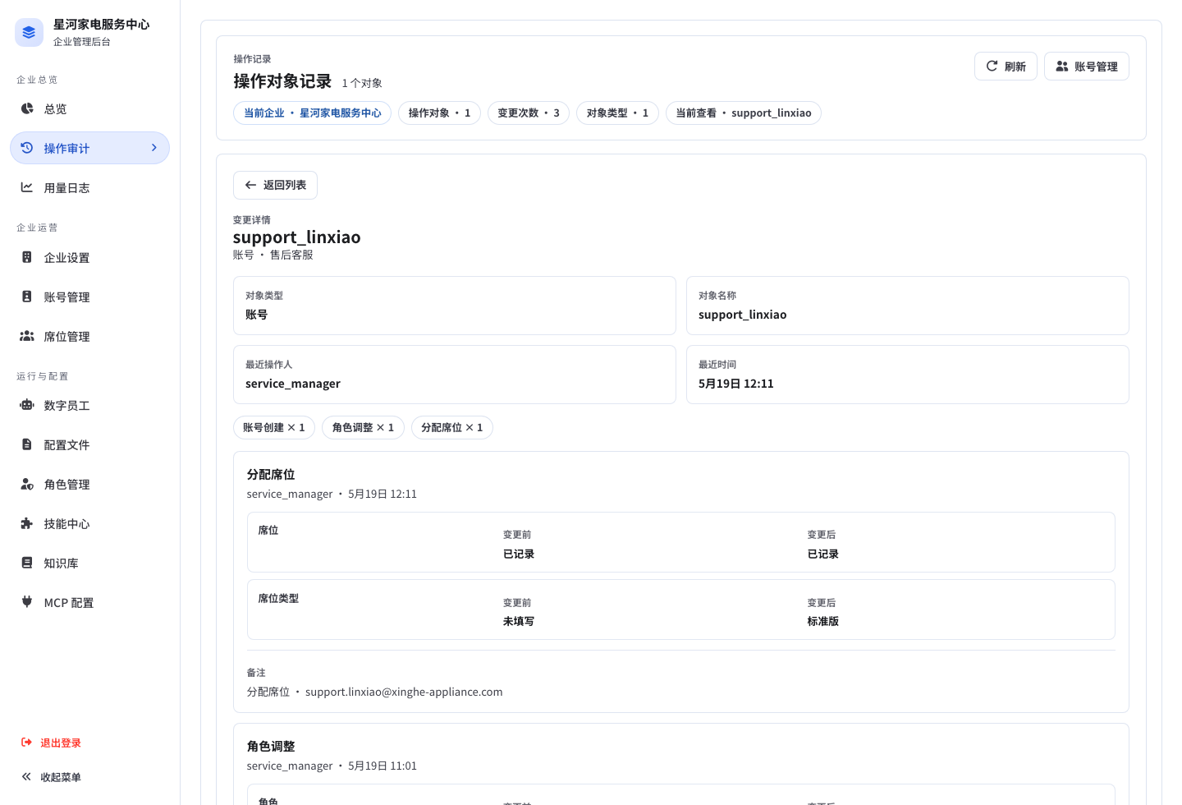This screenshot has height=805, width=1182.
Task: Click the 操作审计 history icon
Action: (x=27, y=148)
